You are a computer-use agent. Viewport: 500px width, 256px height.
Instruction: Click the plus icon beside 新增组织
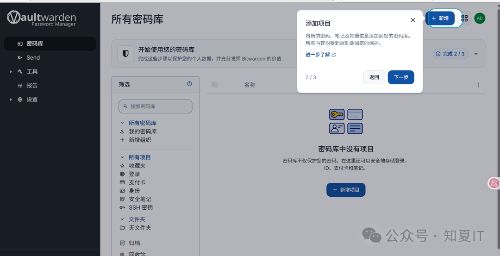(122, 140)
